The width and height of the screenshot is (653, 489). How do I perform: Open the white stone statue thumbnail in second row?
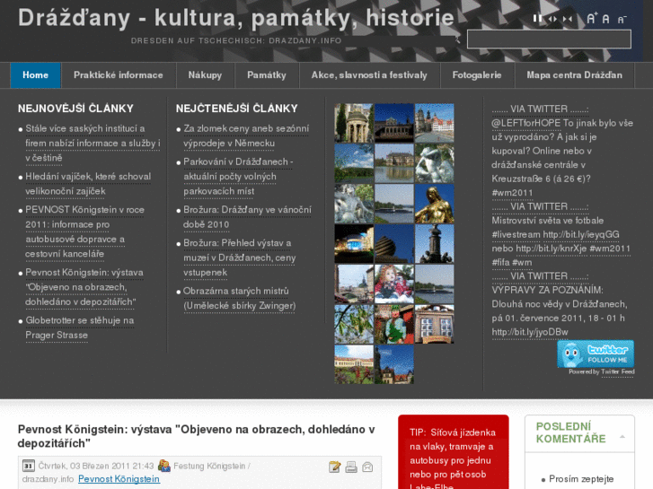click(435, 163)
